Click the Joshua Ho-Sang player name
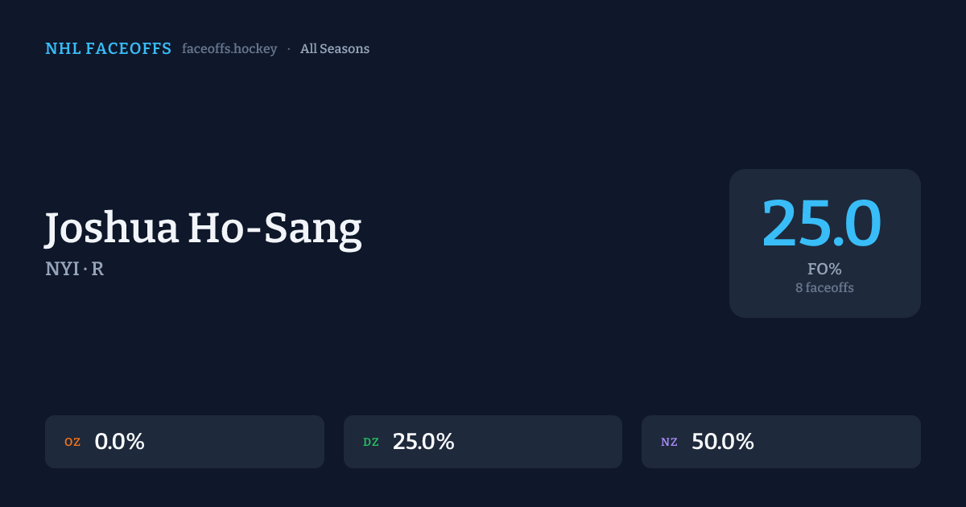Screen dimensions: 966x507 point(204,228)
